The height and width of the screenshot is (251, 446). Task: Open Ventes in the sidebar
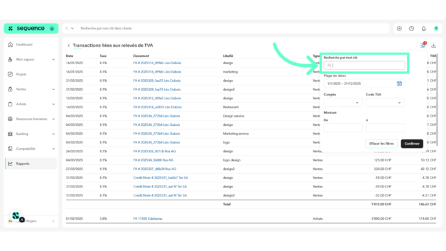(21, 90)
